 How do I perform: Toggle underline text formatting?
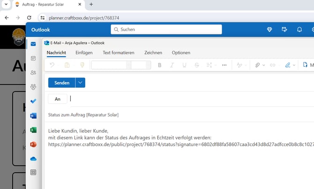click(x=184, y=65)
